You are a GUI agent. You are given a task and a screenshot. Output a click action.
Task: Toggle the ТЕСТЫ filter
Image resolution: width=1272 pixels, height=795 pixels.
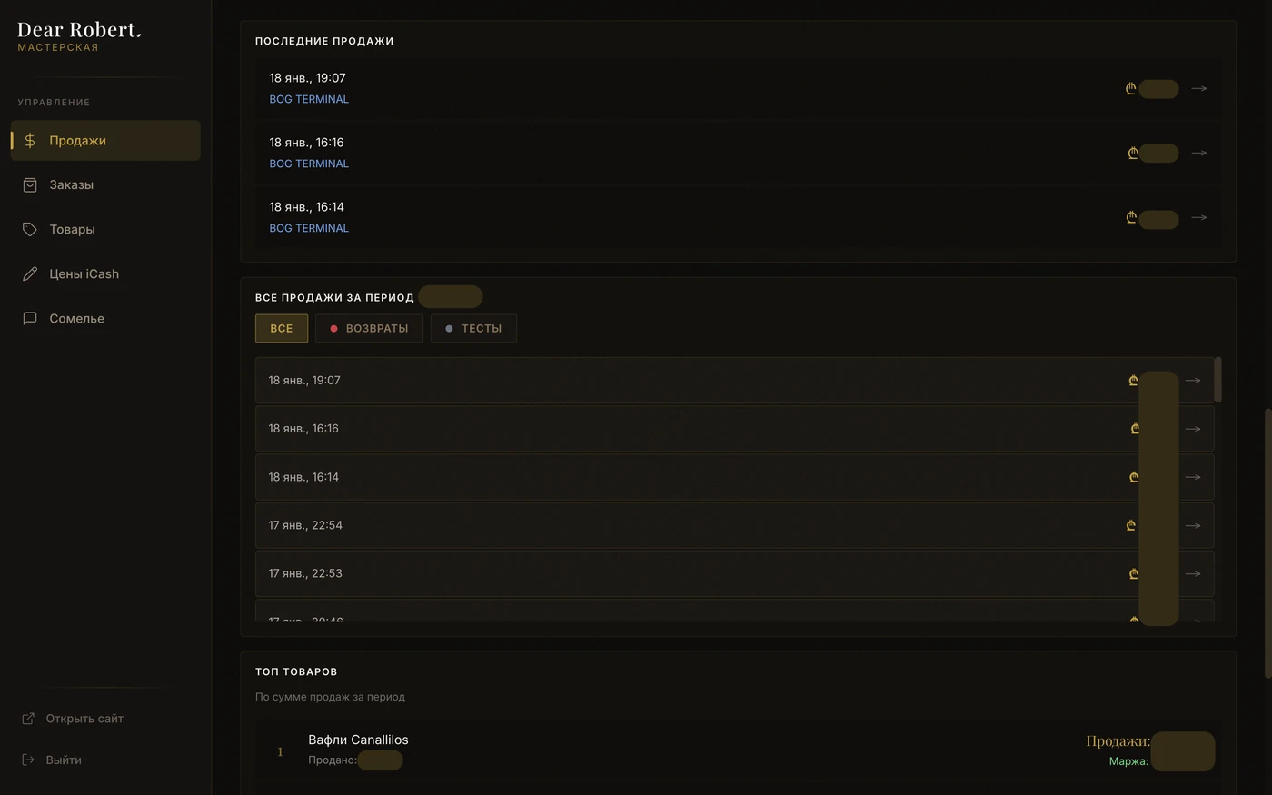473,329
